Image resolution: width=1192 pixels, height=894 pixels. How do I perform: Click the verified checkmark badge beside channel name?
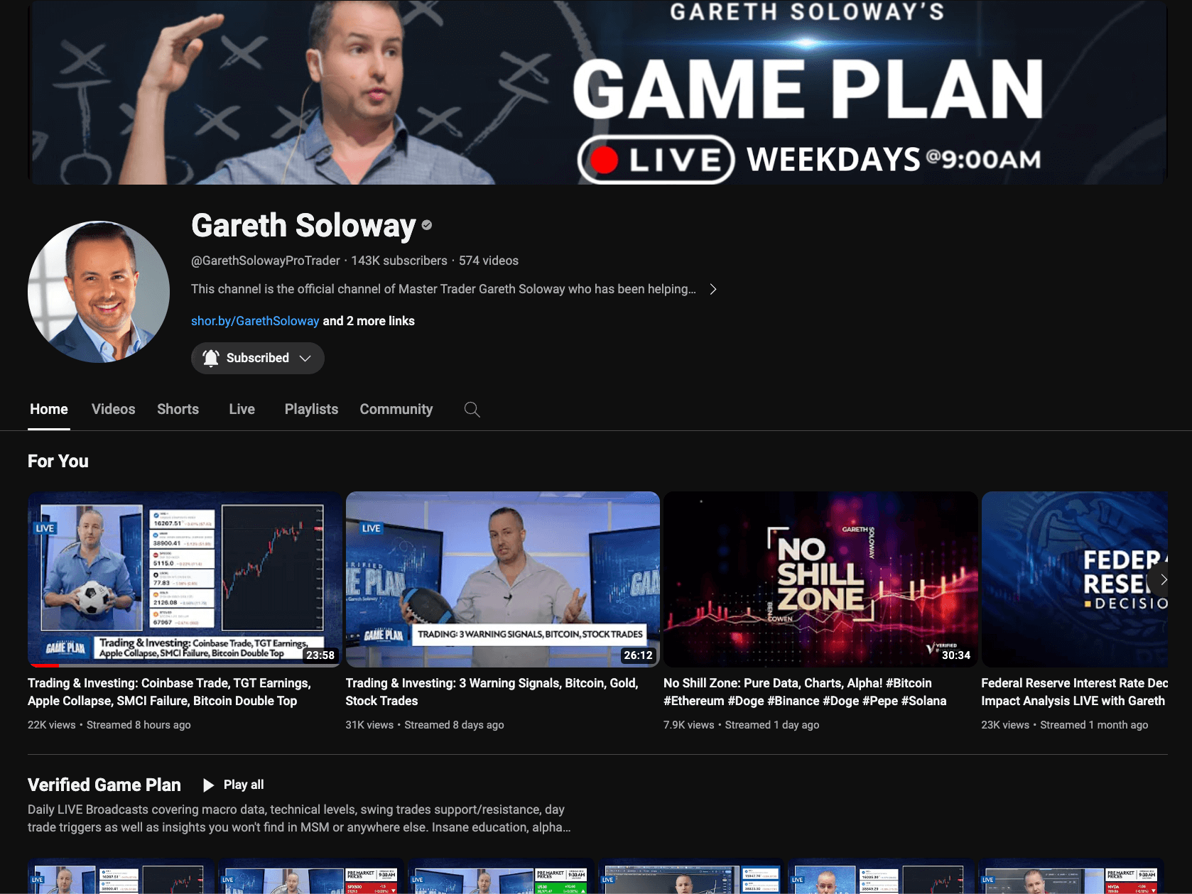tap(427, 225)
